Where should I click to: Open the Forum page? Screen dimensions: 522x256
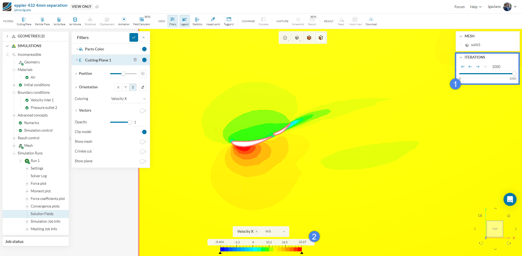click(x=459, y=7)
